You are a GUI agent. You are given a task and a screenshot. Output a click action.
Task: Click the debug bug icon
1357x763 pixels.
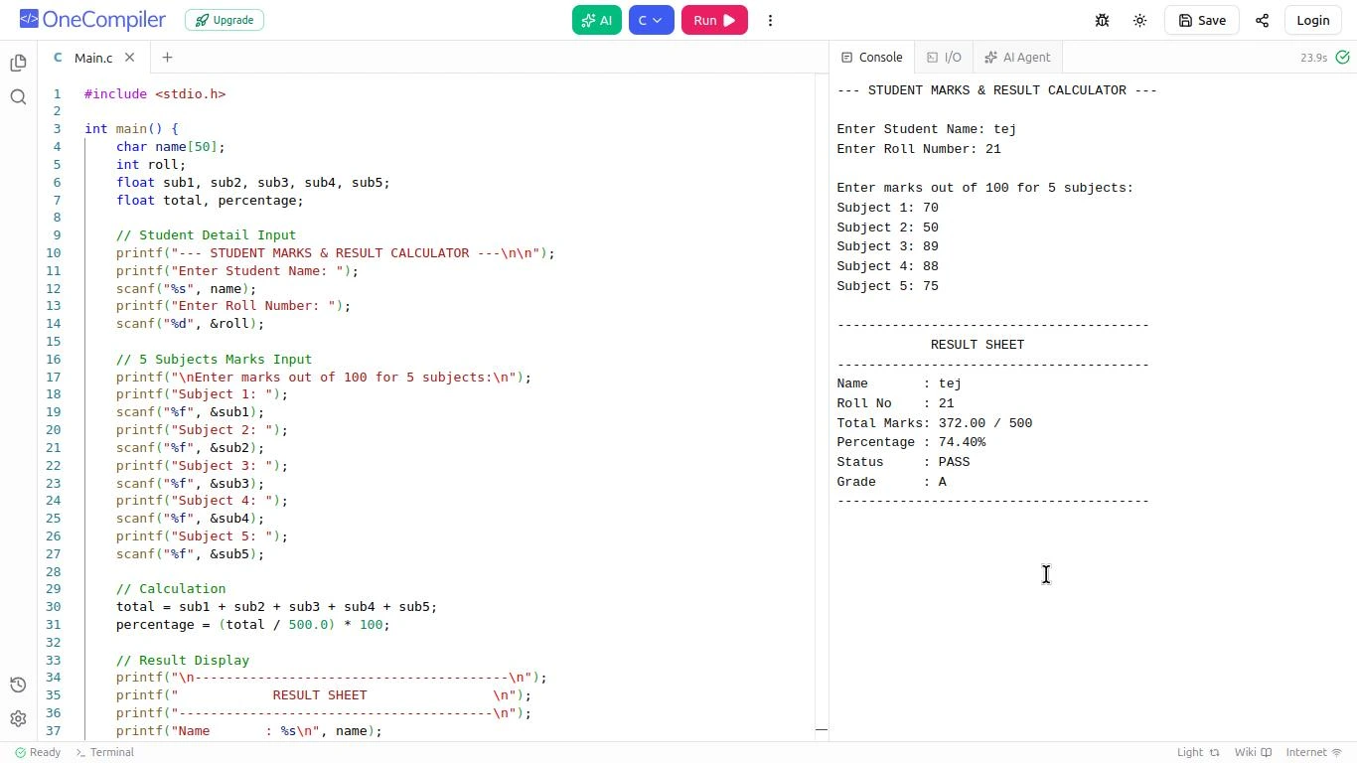1102,20
